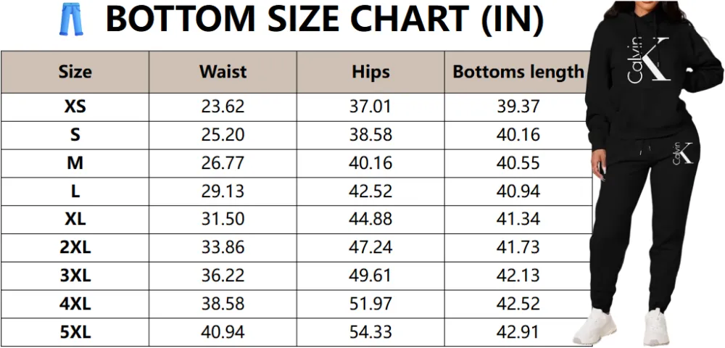Image resolution: width=725 pixels, height=348 pixels.
Task: Select the Bottoms length column header
Action: [518, 72]
